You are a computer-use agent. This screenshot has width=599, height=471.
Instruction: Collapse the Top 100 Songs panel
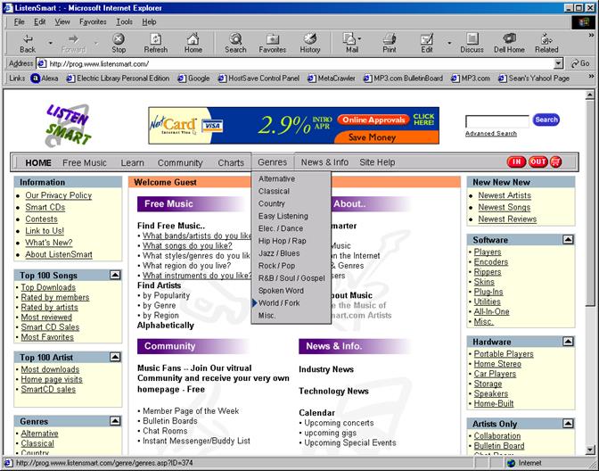(115, 275)
